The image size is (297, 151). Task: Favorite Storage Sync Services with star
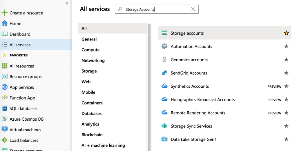(286, 126)
